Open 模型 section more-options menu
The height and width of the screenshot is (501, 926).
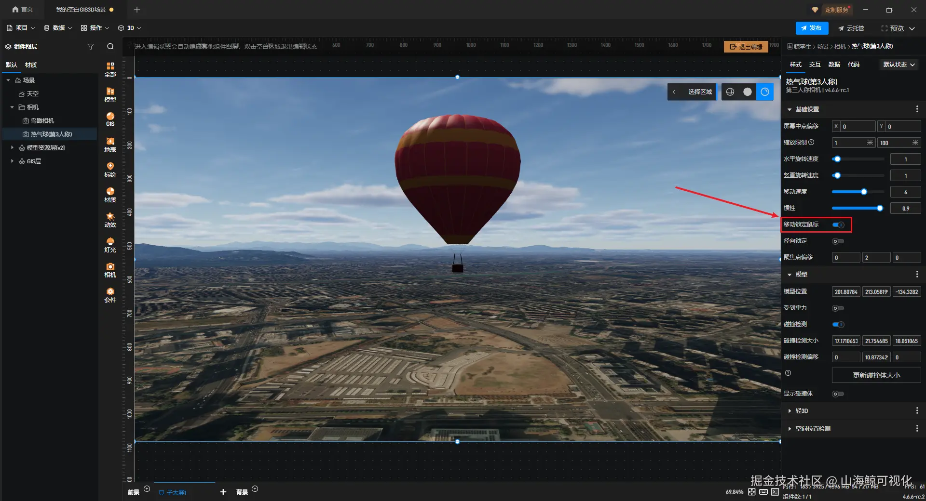pyautogui.click(x=917, y=274)
